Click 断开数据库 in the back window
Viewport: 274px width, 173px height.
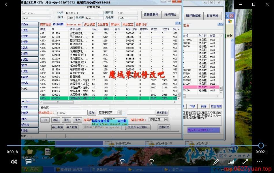[x=194, y=16]
